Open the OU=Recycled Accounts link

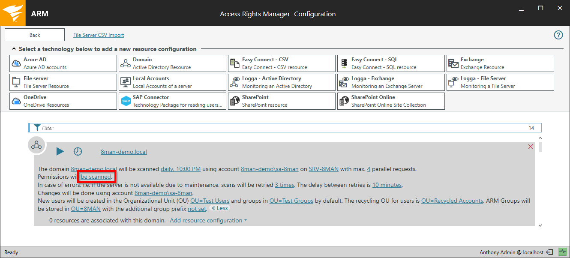coord(452,201)
